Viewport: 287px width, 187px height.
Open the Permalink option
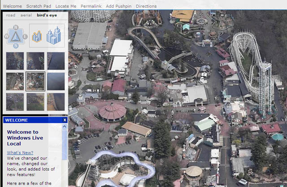pyautogui.click(x=91, y=6)
